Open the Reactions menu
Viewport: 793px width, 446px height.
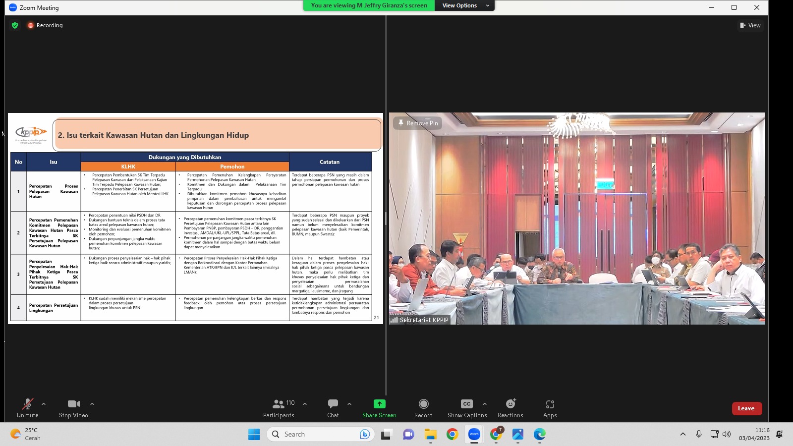coord(510,408)
